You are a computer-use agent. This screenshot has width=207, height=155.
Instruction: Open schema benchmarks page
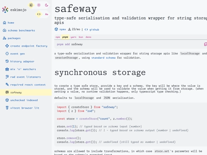(21, 31)
